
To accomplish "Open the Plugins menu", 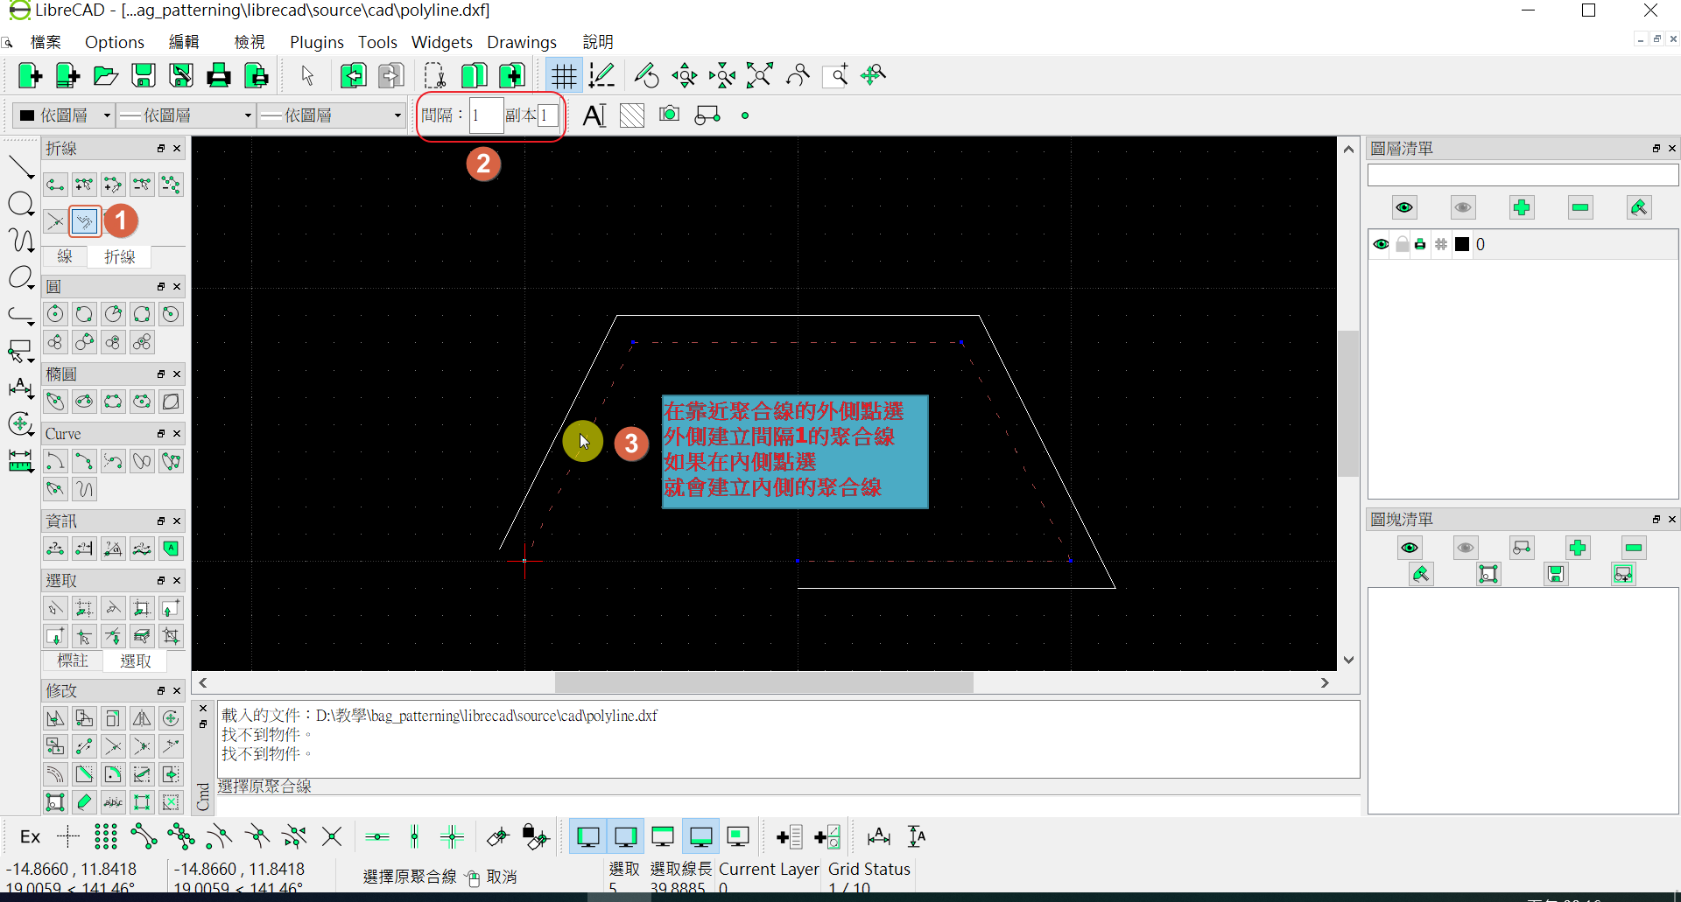I will coord(317,42).
